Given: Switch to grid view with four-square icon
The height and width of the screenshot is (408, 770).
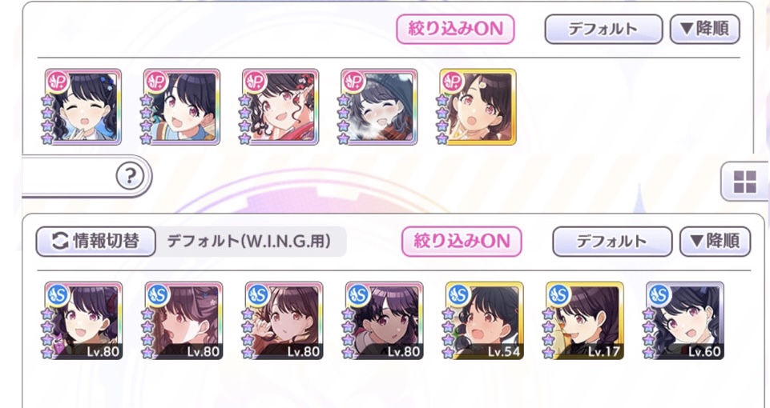Looking at the screenshot, I should click(x=744, y=182).
